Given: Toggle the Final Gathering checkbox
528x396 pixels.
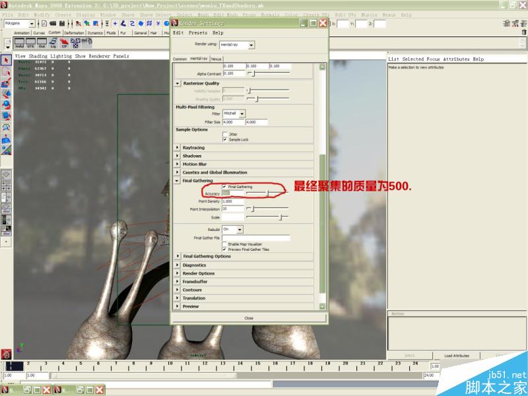Looking at the screenshot, I should 224,187.
